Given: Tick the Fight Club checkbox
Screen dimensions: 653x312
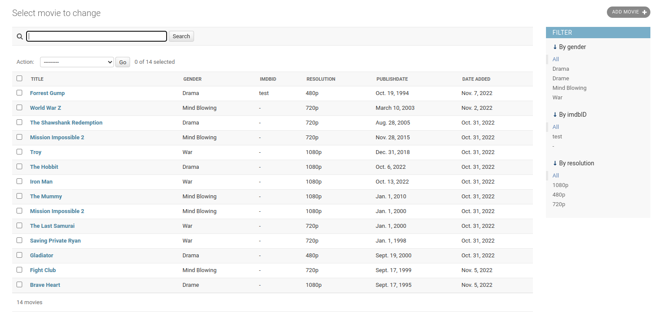Looking at the screenshot, I should click(19, 270).
